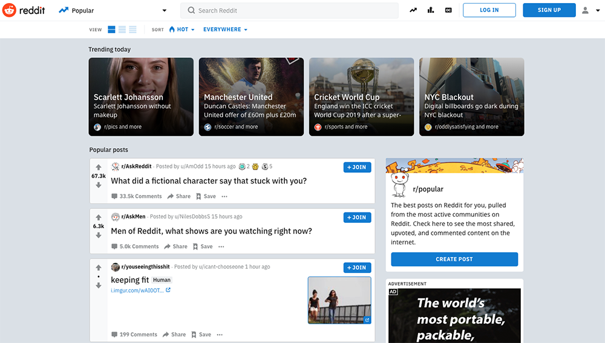This screenshot has width=605, height=343.
Task: Open the bar chart icon in header
Action: click(x=431, y=10)
